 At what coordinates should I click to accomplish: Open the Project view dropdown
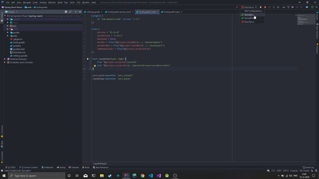[11, 12]
